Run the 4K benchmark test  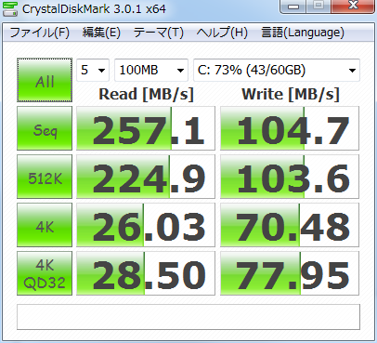(x=45, y=225)
